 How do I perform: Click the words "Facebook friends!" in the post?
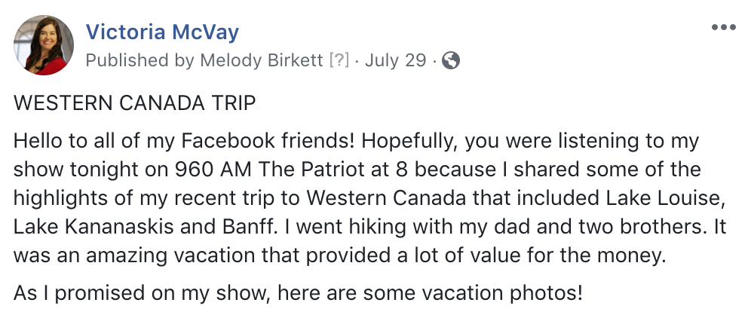click(268, 141)
